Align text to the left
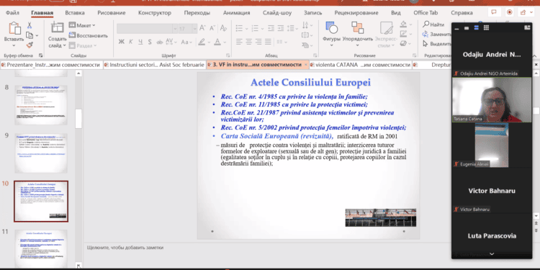The height and width of the screenshot is (270, 540). (238, 42)
